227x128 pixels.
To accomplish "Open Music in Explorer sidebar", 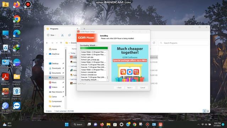I will [x=53, y=82].
